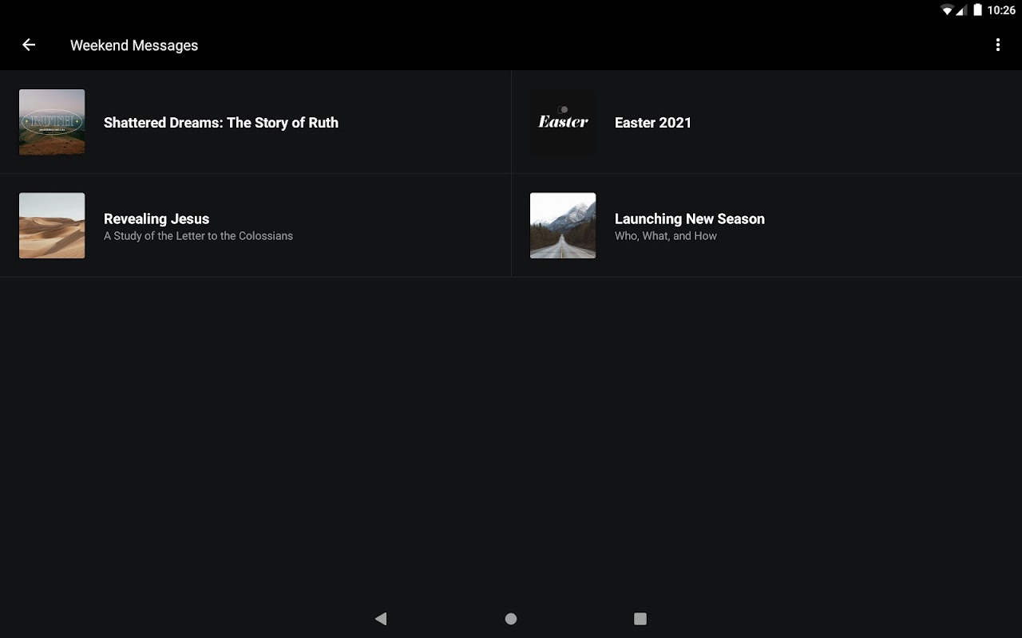Open the three-dot overflow menu
This screenshot has height=638, width=1022.
[x=997, y=45]
